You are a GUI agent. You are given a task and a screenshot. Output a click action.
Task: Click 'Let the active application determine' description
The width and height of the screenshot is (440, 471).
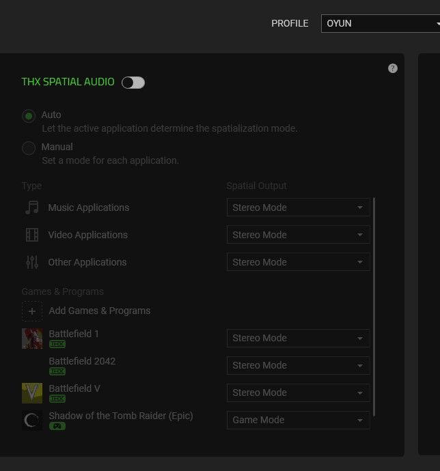[169, 128]
